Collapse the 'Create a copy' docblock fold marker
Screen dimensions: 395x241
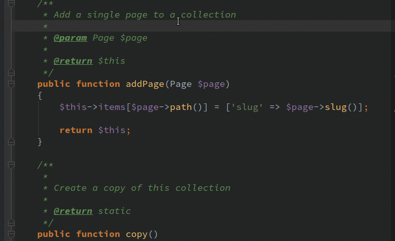pyautogui.click(x=11, y=165)
